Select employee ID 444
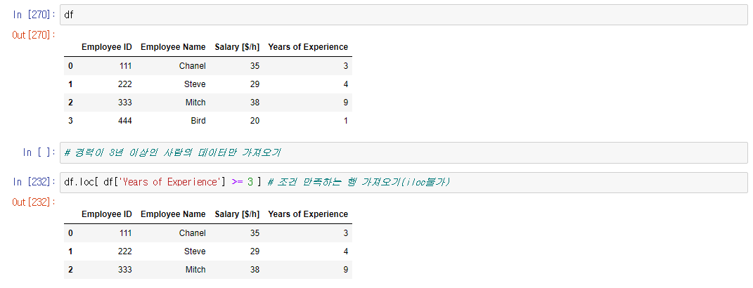 click(x=125, y=121)
